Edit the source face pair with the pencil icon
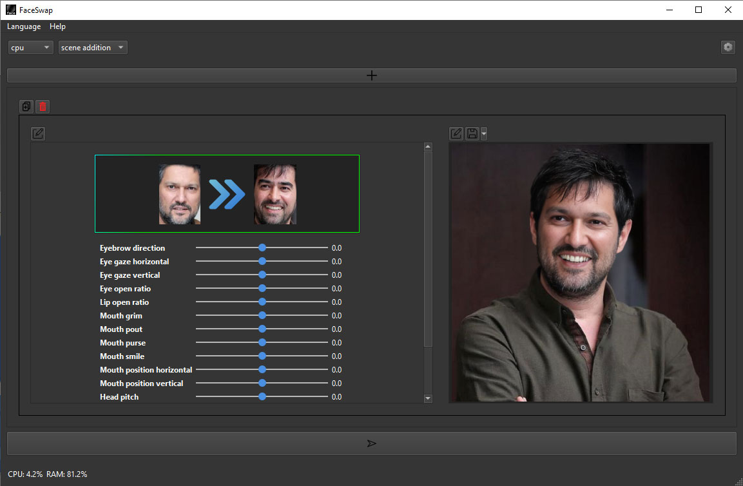The height and width of the screenshot is (486, 743). coord(37,133)
